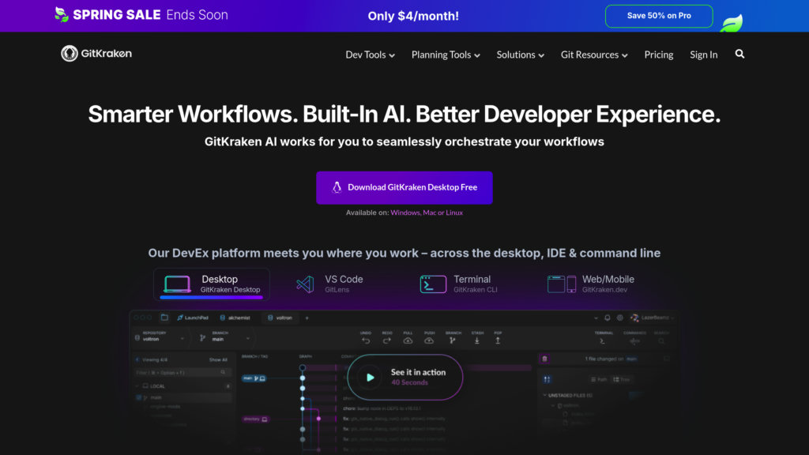Click the GitKraken logo in the header
This screenshot has width=809, height=455.
coord(96,53)
